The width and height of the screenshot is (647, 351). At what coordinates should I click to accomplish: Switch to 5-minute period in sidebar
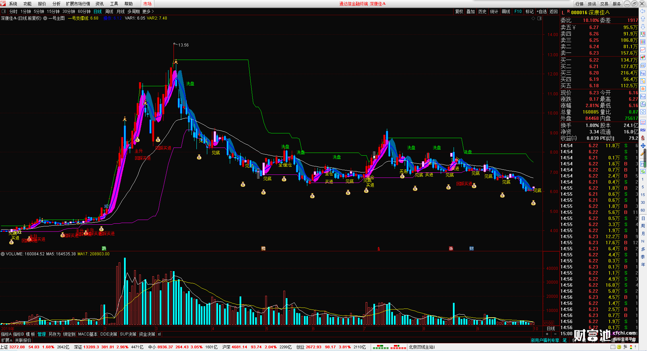click(643, 187)
